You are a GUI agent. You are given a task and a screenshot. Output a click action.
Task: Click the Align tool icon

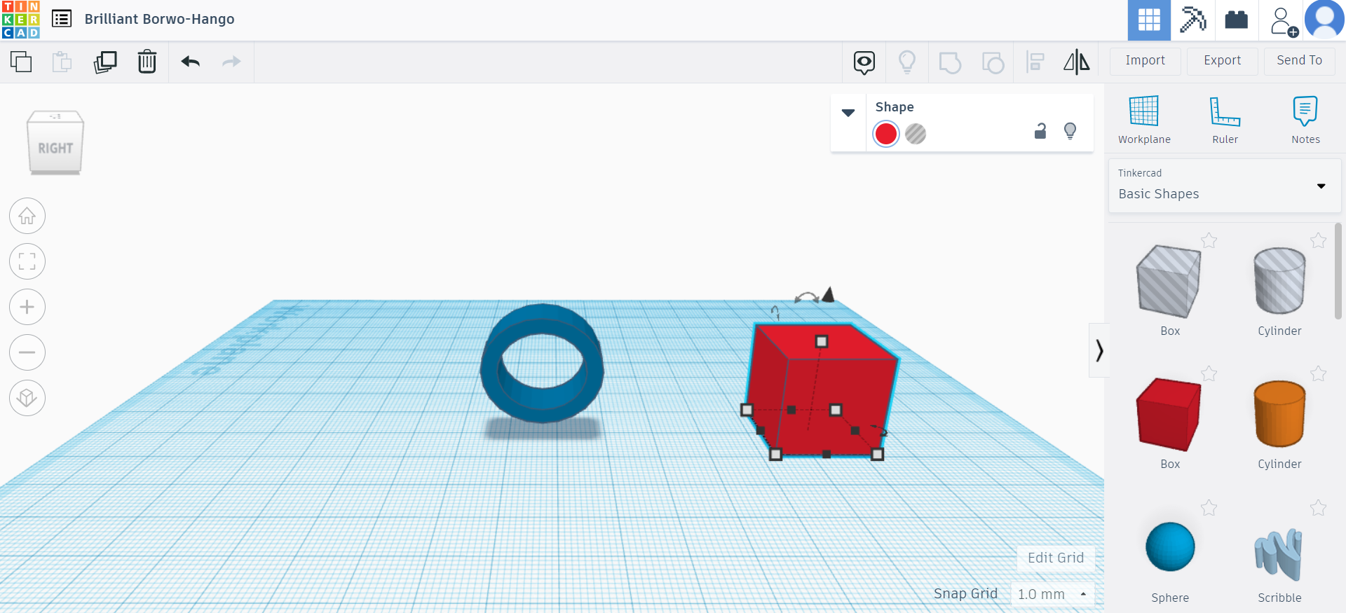pos(1035,62)
